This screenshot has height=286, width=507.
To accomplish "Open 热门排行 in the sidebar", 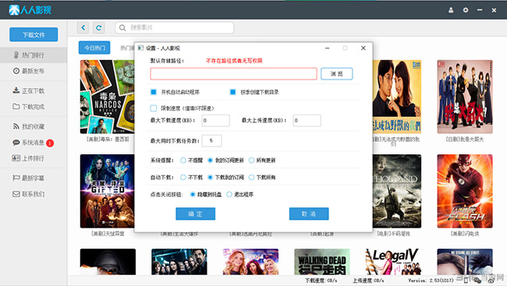I will 34,55.
